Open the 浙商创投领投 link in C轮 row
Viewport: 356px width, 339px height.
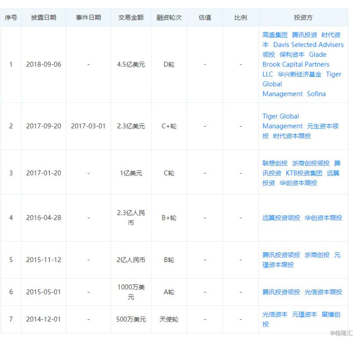coord(311,163)
